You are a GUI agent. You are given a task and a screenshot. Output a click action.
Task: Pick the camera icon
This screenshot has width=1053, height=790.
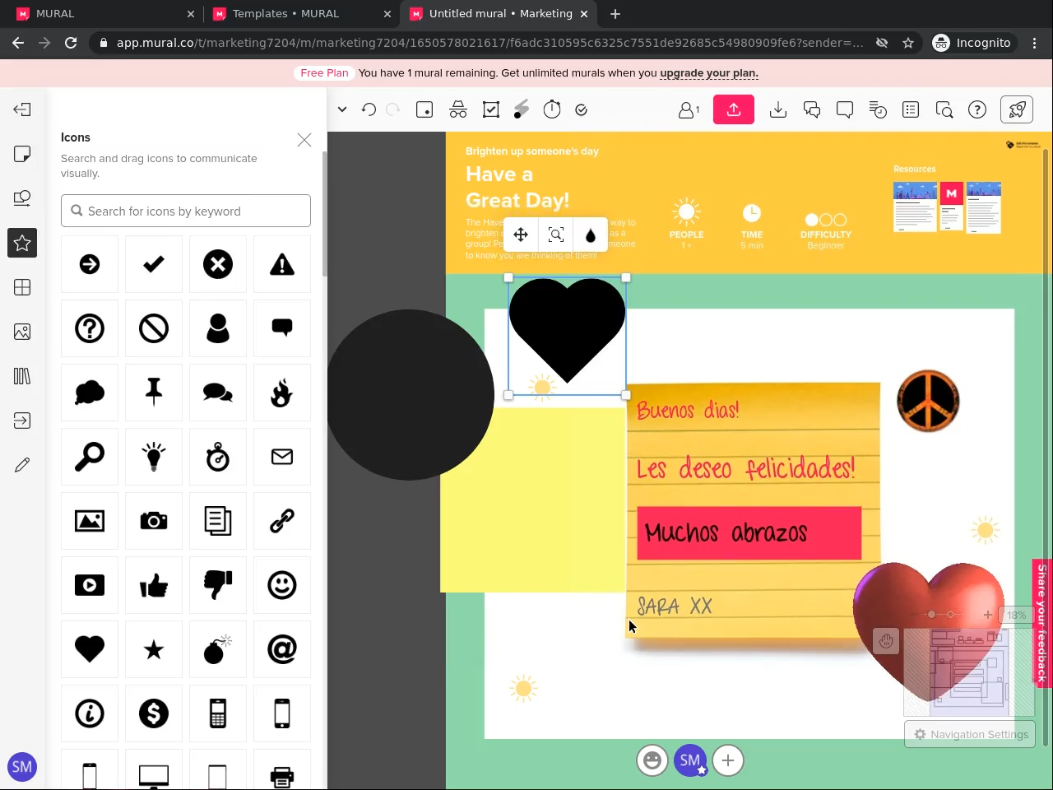[x=154, y=521]
